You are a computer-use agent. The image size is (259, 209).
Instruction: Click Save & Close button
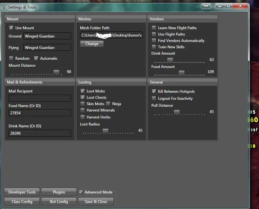coord(96,202)
